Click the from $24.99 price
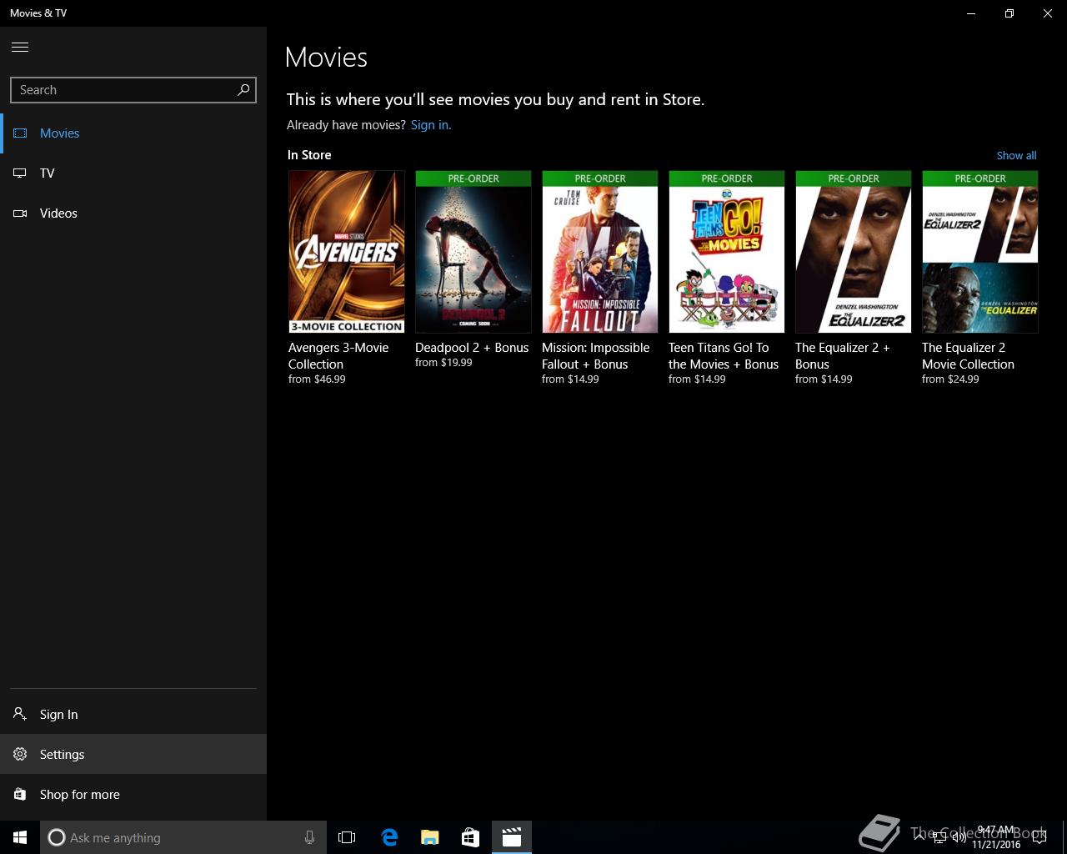Image resolution: width=1067 pixels, height=854 pixels. point(950,379)
